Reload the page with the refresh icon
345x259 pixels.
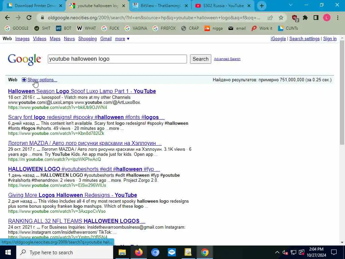tap(29, 18)
